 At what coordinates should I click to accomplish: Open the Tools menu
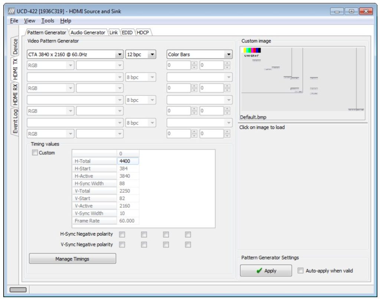(47, 21)
